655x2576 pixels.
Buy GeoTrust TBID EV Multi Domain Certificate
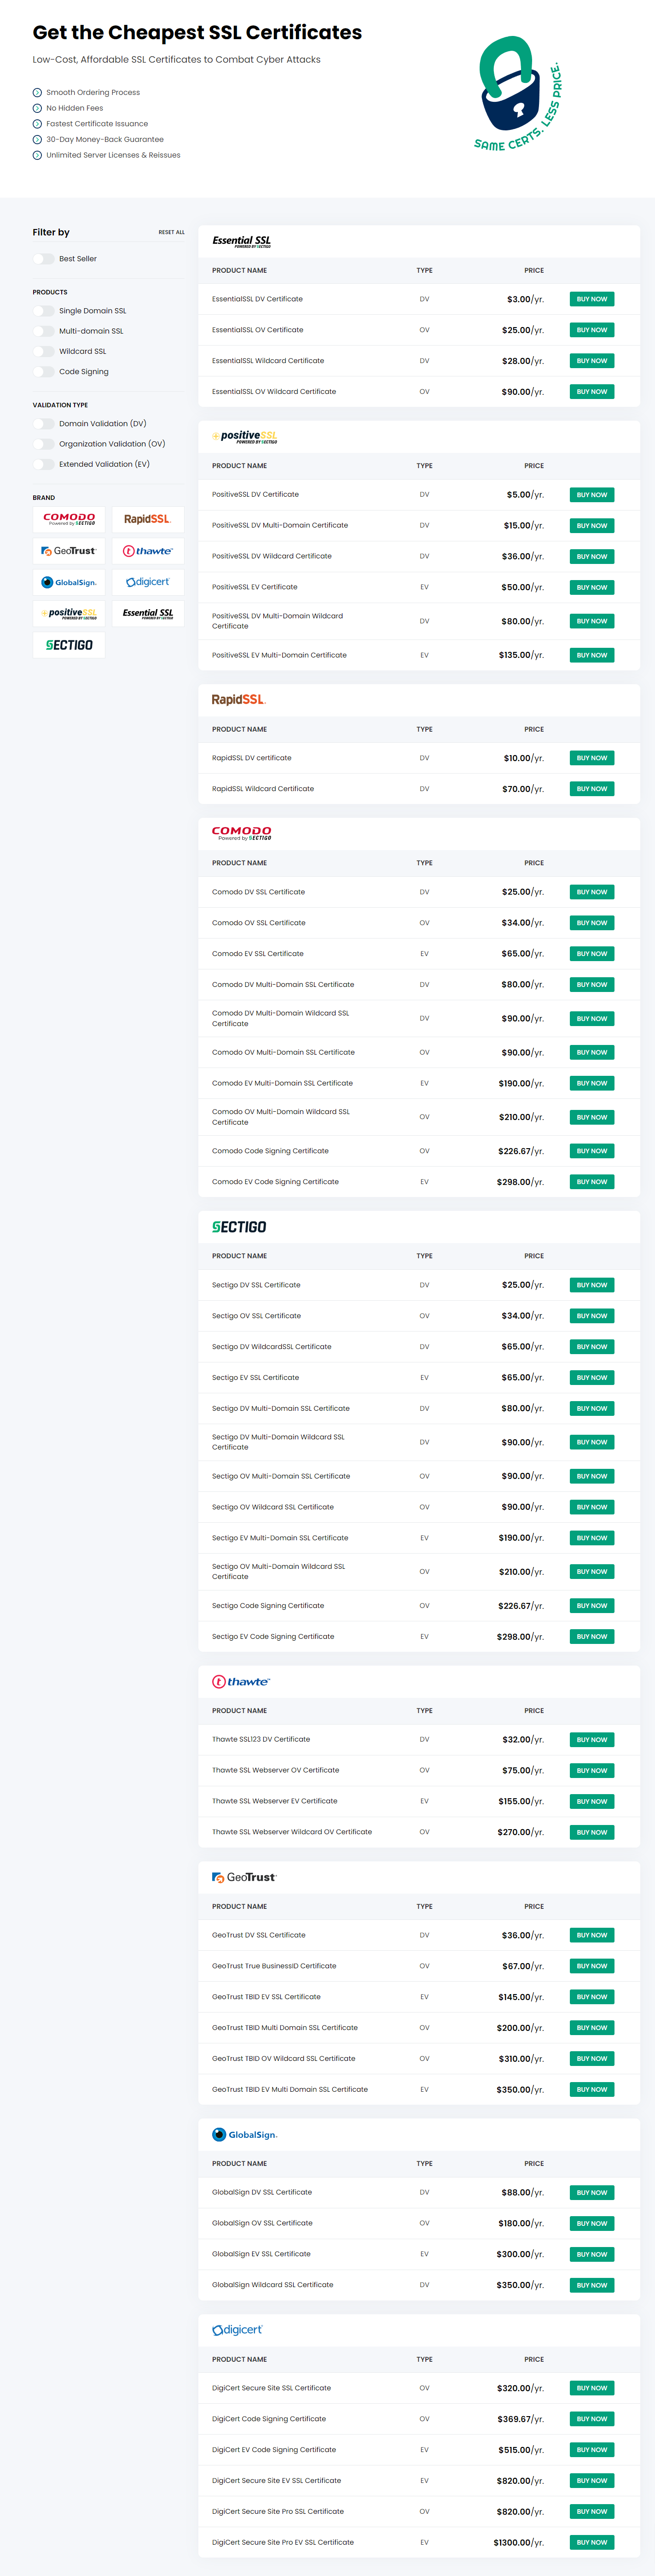[592, 2089]
